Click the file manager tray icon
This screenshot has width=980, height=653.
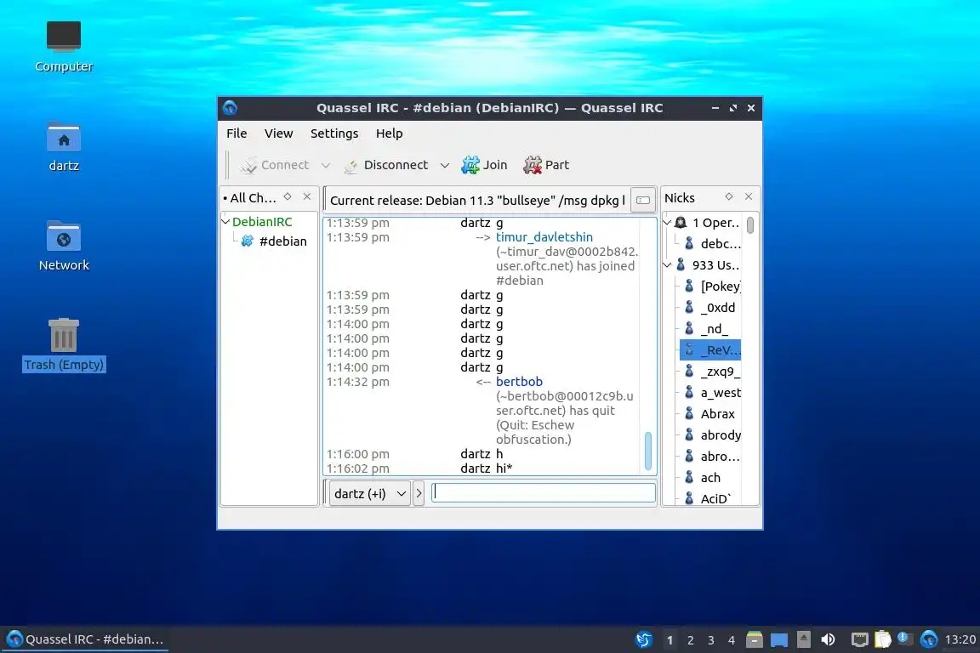(755, 639)
